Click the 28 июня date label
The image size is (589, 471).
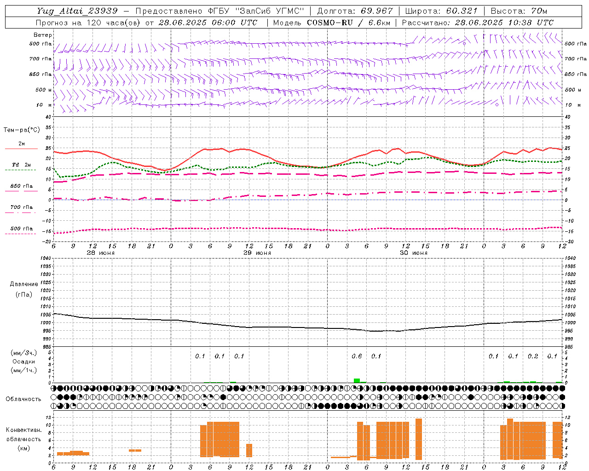(x=100, y=253)
